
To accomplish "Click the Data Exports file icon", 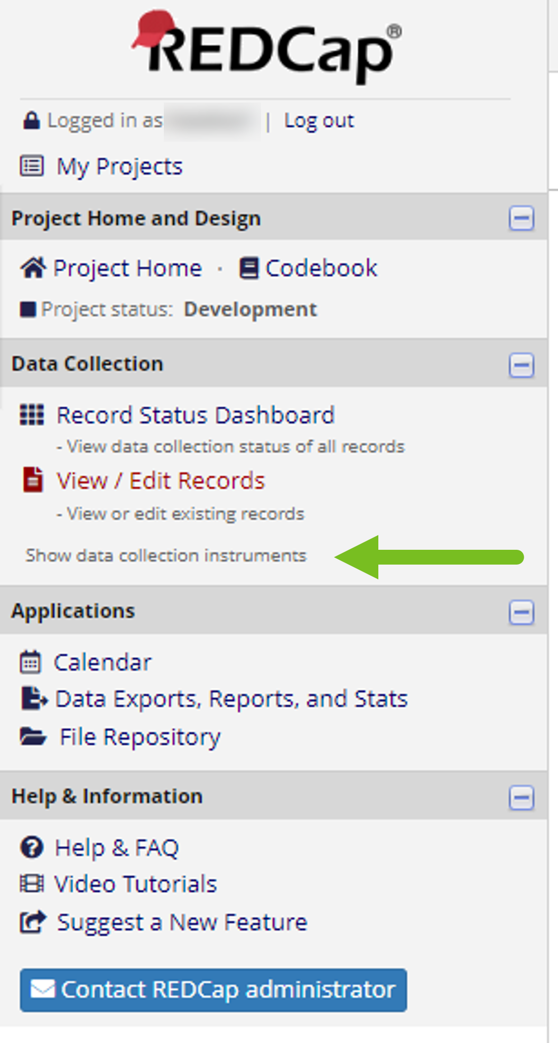I will (33, 698).
